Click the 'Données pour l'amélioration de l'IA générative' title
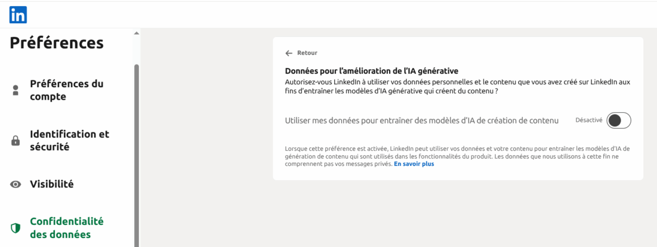Viewport: 657px width, 247px height. (x=372, y=71)
